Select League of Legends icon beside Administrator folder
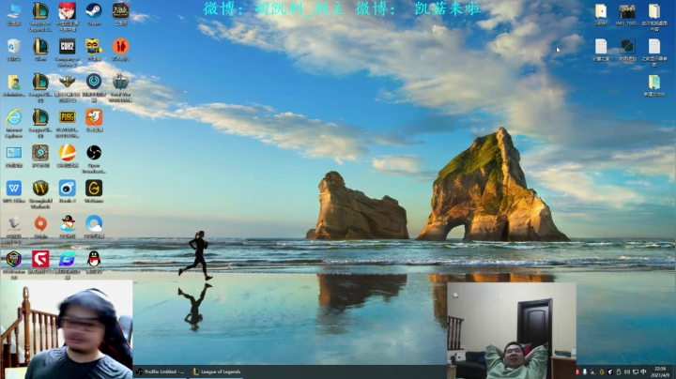Screen dimensions: 676x379 pos(40,82)
